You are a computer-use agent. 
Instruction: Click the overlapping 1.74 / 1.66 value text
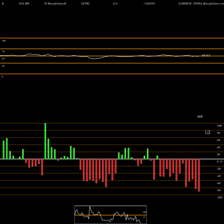207,132
